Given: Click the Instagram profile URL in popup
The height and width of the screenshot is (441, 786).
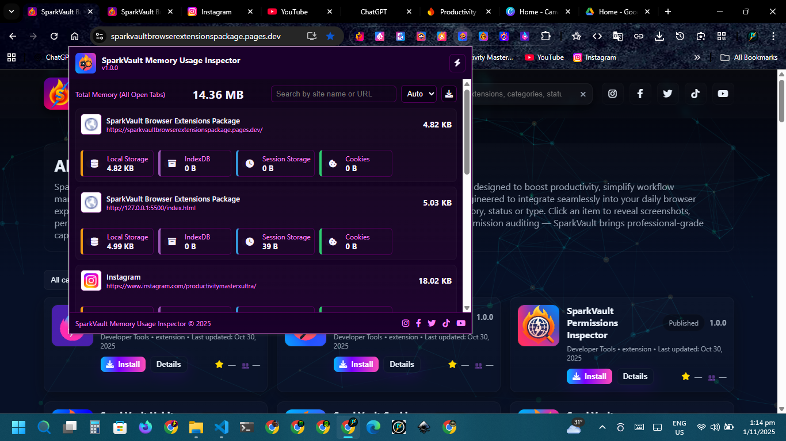Looking at the screenshot, I should tap(181, 286).
